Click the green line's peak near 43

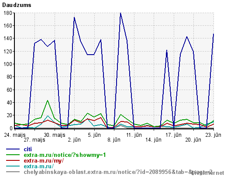click(x=48, y=101)
